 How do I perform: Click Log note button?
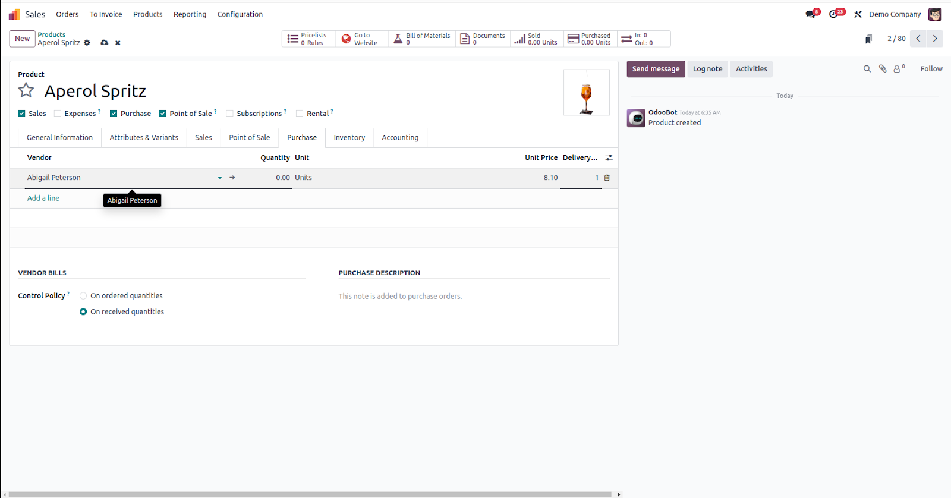(707, 69)
